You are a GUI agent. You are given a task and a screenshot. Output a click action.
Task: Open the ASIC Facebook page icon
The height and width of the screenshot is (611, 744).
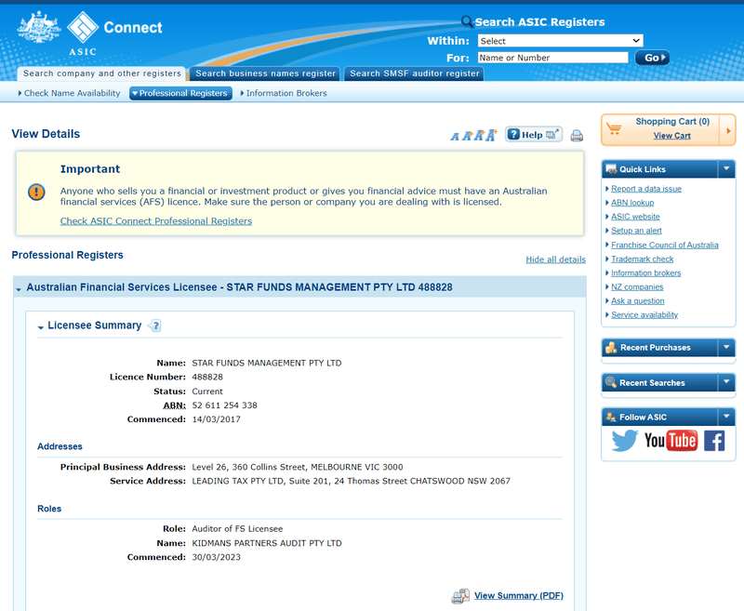pos(714,441)
